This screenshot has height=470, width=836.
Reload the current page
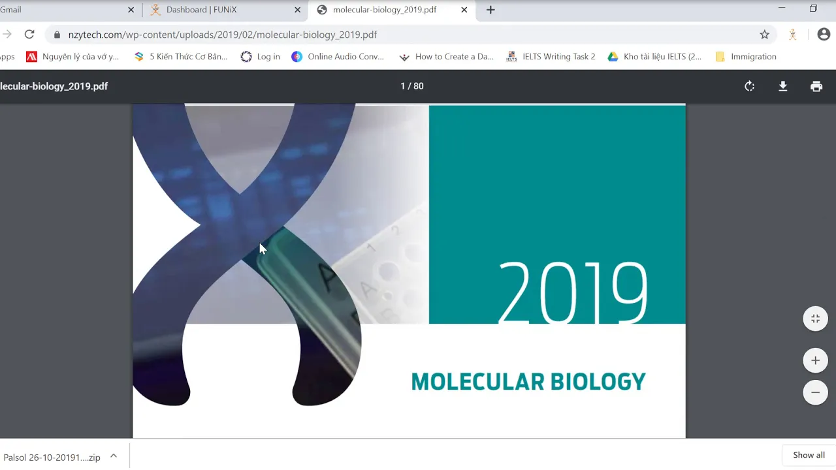[x=29, y=35]
